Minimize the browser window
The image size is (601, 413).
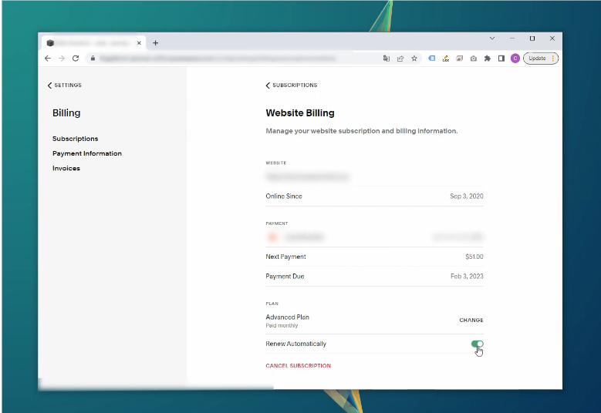(x=512, y=39)
